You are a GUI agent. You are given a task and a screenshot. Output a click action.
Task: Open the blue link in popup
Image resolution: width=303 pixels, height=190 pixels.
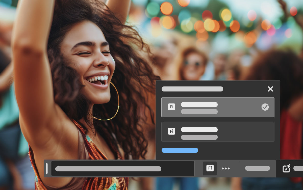click(x=180, y=150)
